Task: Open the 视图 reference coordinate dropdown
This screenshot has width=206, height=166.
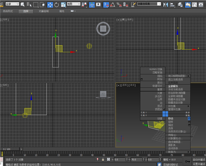Action: [73, 4]
